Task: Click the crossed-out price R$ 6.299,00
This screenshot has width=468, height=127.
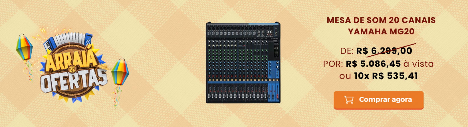Action: pos(384,51)
